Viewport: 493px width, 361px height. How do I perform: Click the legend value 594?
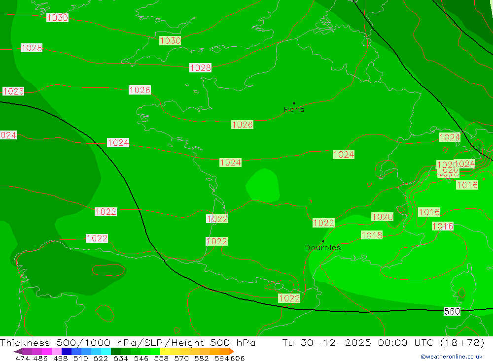[222, 358]
